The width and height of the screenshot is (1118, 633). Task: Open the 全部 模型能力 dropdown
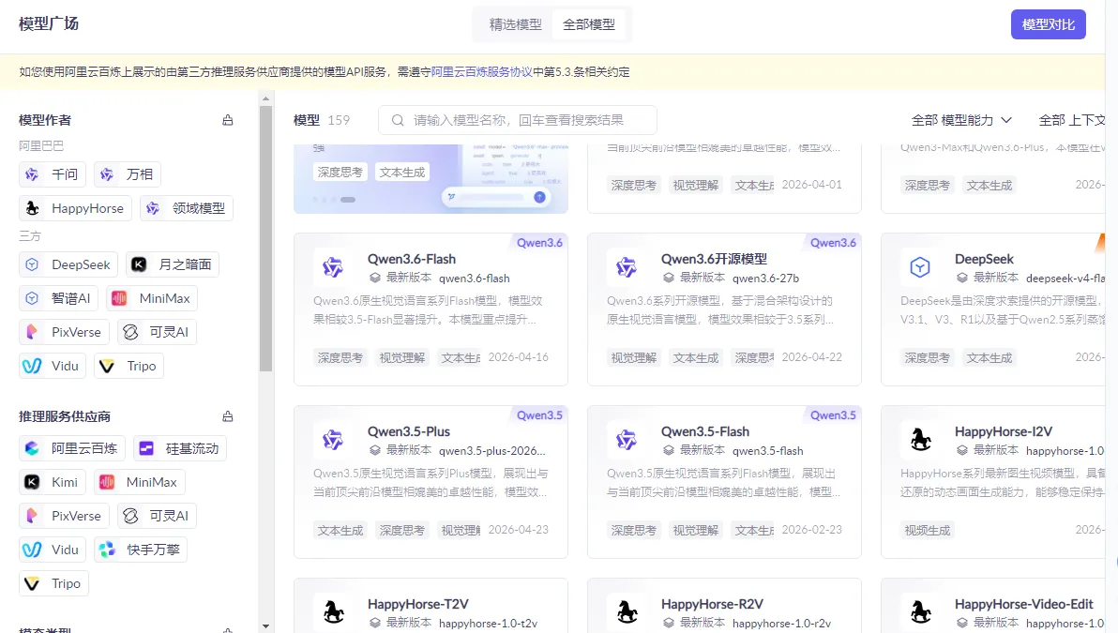coord(961,120)
